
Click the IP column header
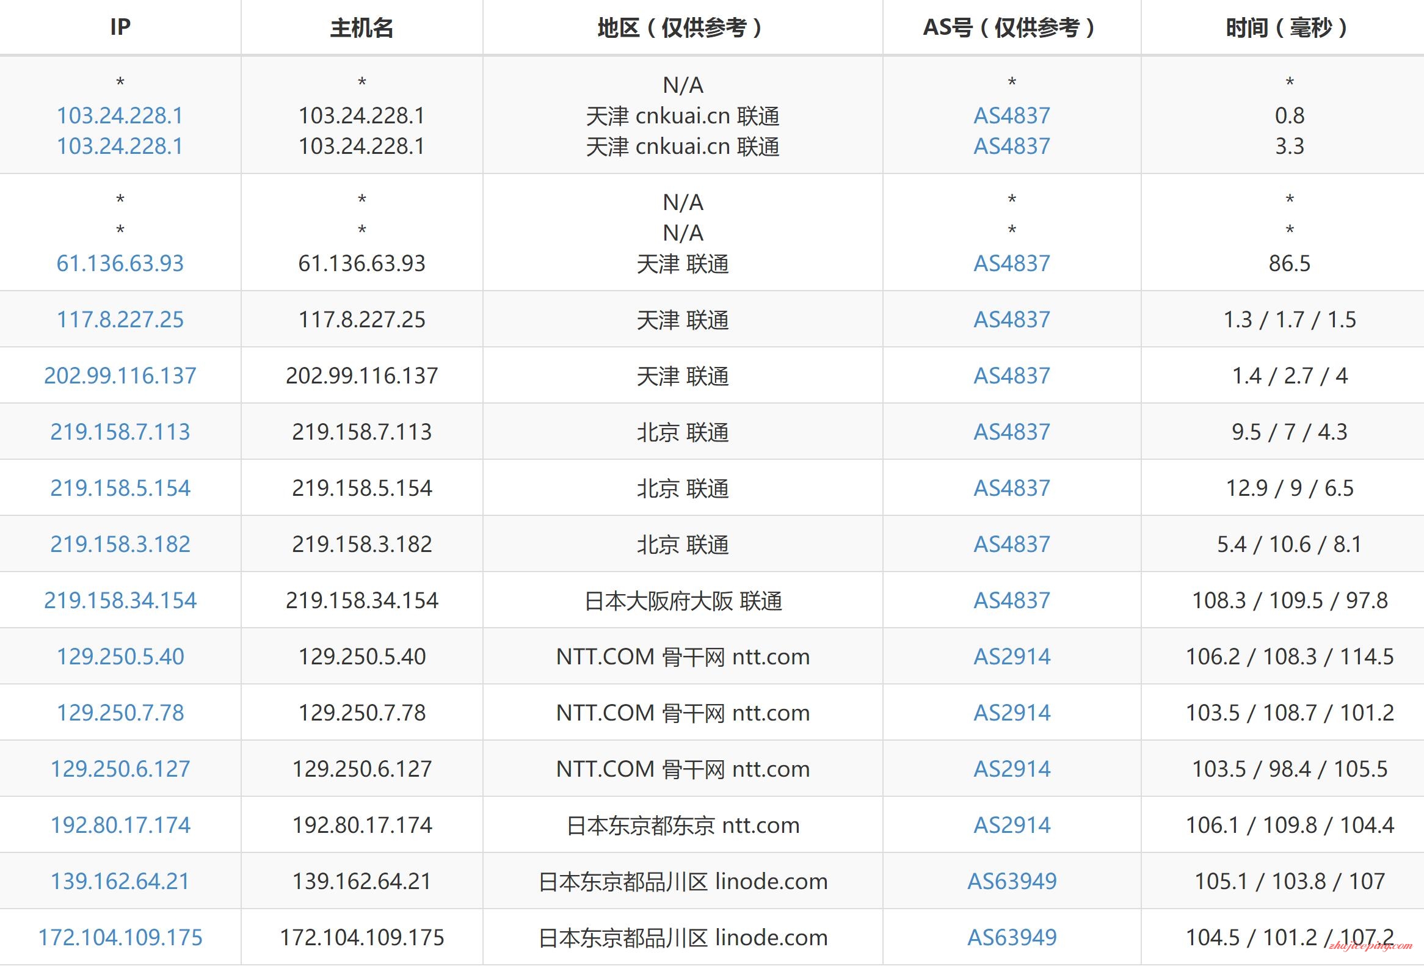click(x=120, y=27)
